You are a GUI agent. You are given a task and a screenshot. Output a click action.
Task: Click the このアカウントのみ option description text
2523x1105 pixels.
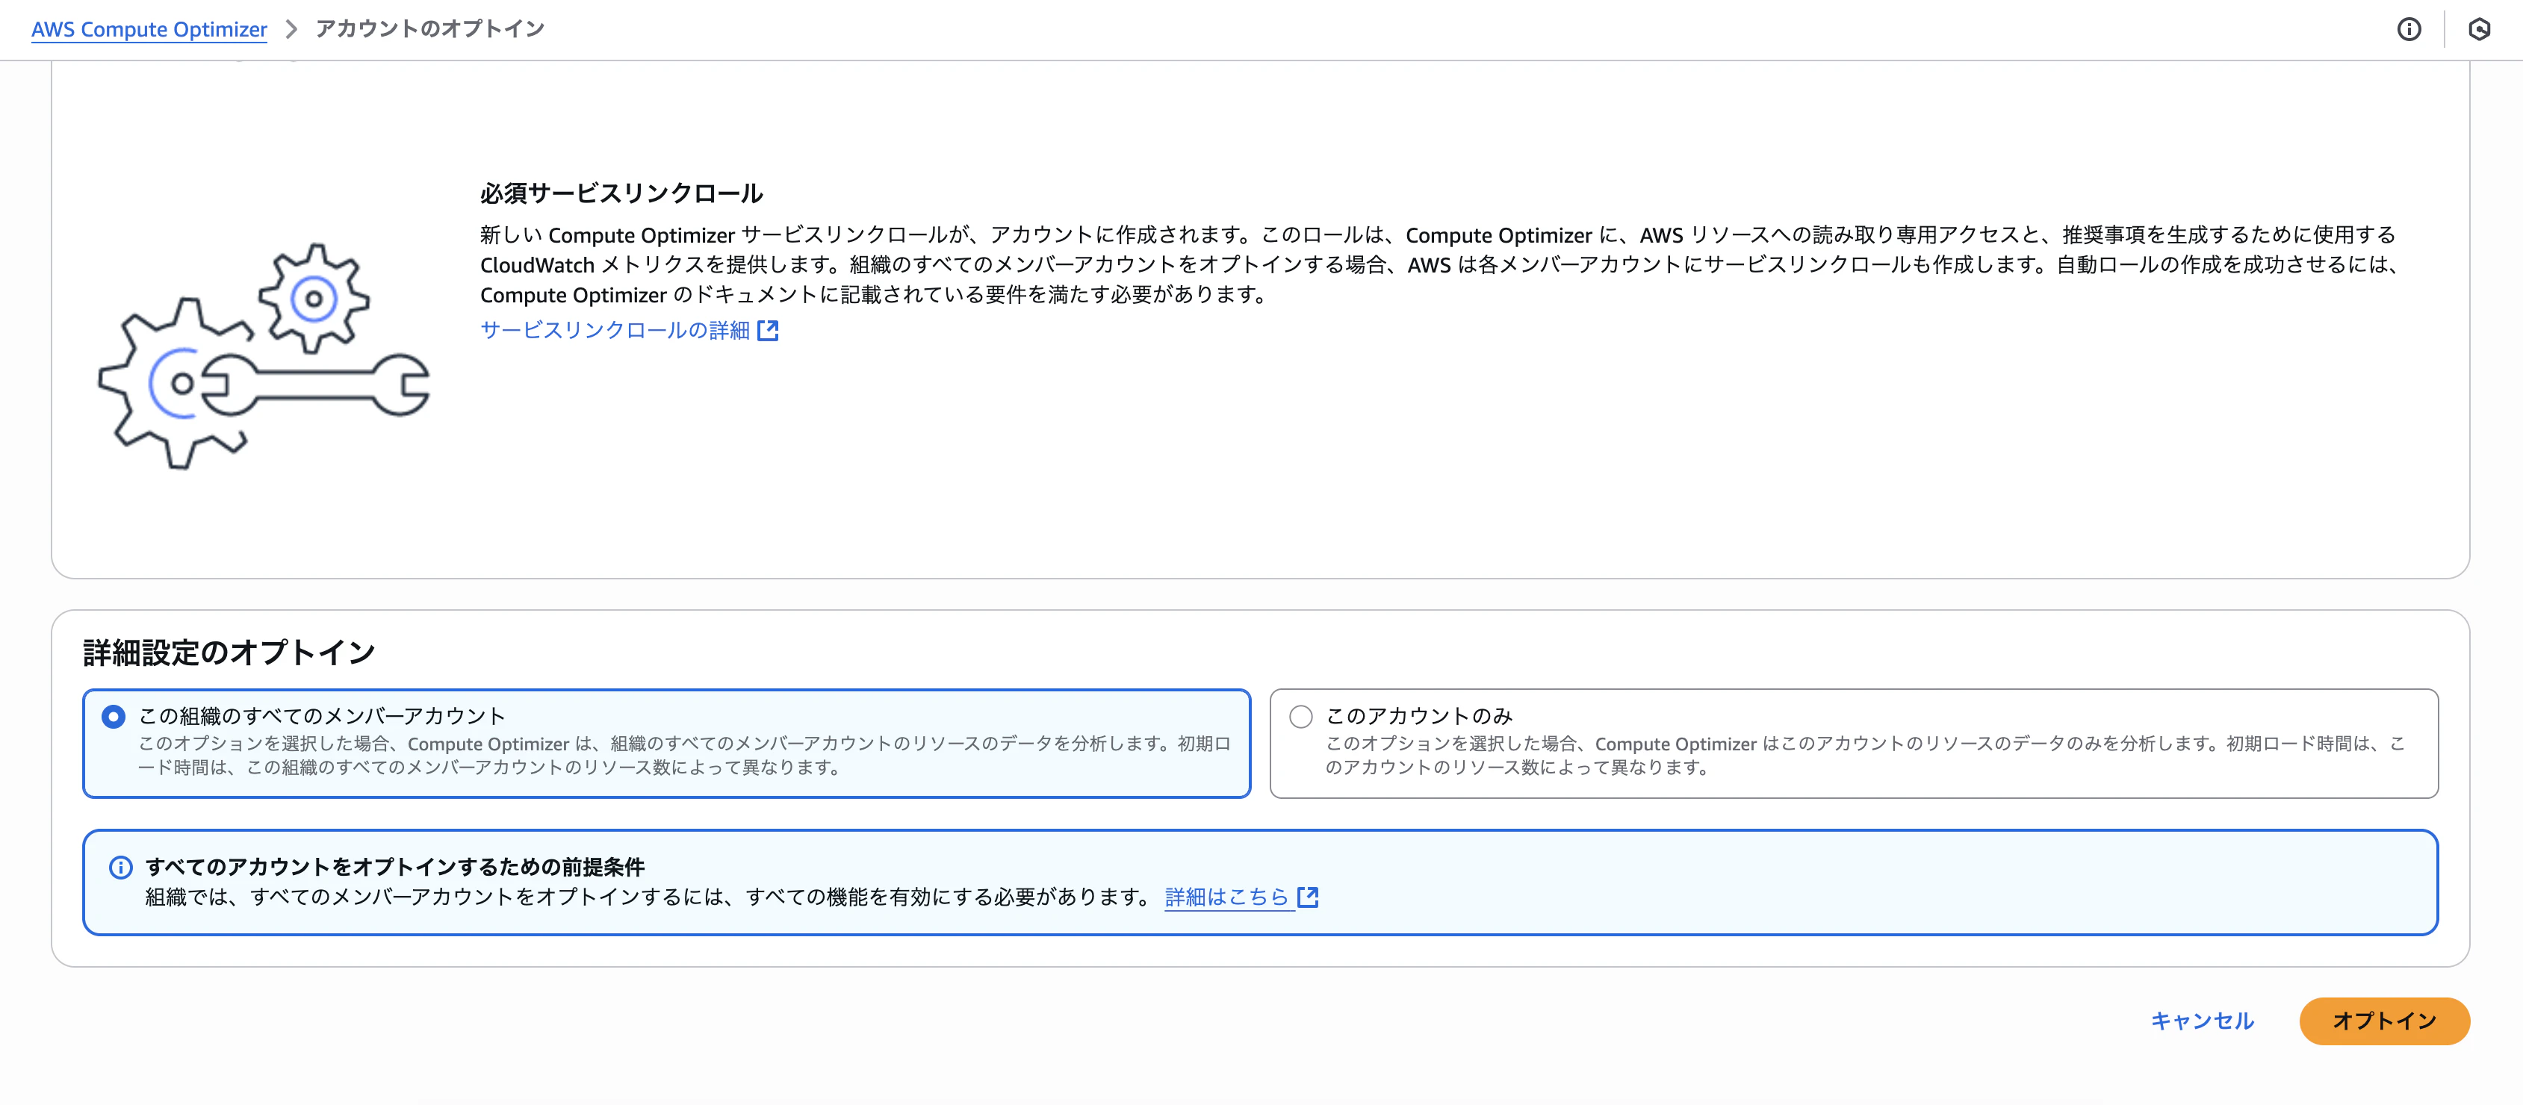point(1865,756)
